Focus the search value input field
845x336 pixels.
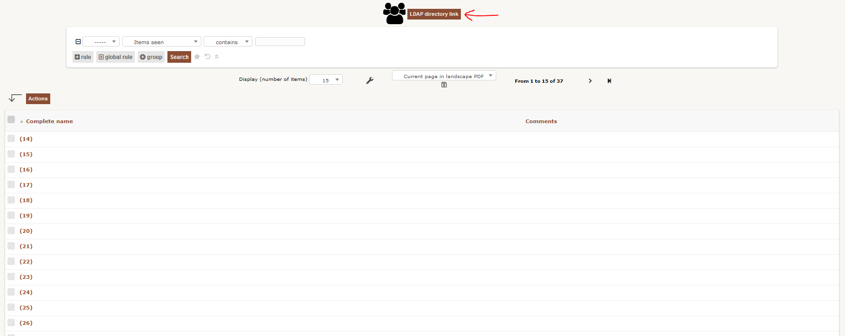[280, 41]
